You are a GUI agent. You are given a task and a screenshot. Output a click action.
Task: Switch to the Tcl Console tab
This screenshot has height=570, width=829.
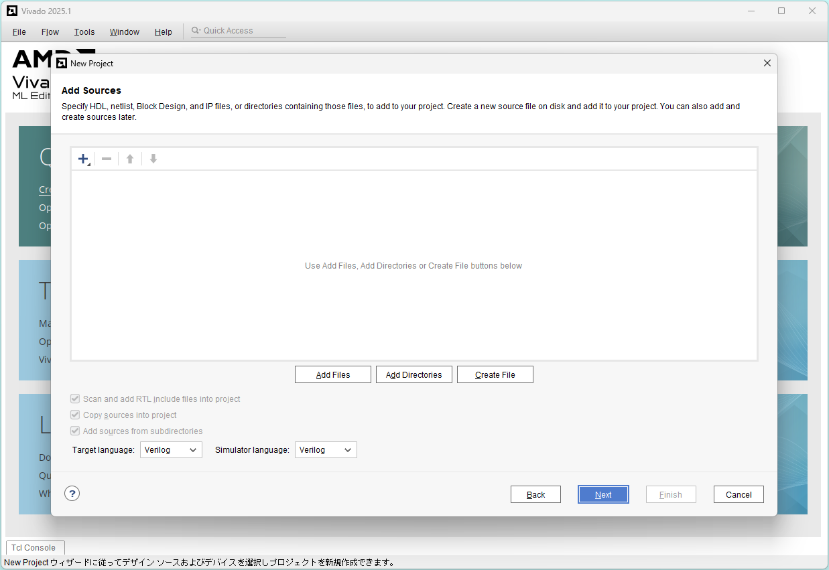tap(35, 547)
